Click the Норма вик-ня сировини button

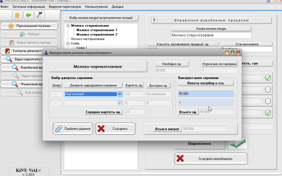[x=219, y=64]
